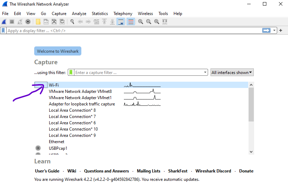The image size is (288, 192).
Task: Open the Analyze menu
Action: coord(79,14)
